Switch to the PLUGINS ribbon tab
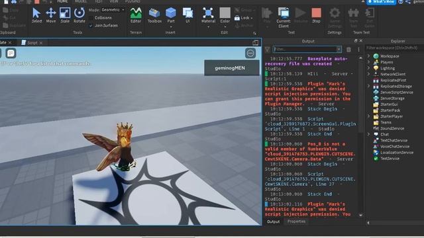 click(132, 1)
